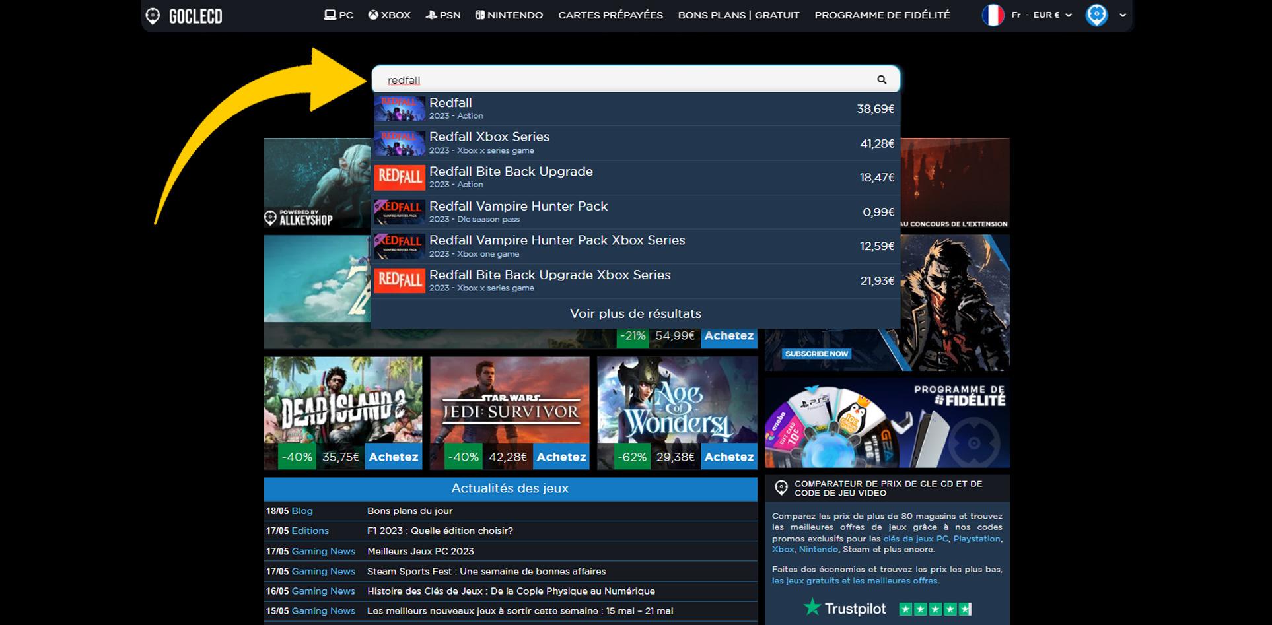Open Star Wars Jedi Survivor image

coord(509,401)
